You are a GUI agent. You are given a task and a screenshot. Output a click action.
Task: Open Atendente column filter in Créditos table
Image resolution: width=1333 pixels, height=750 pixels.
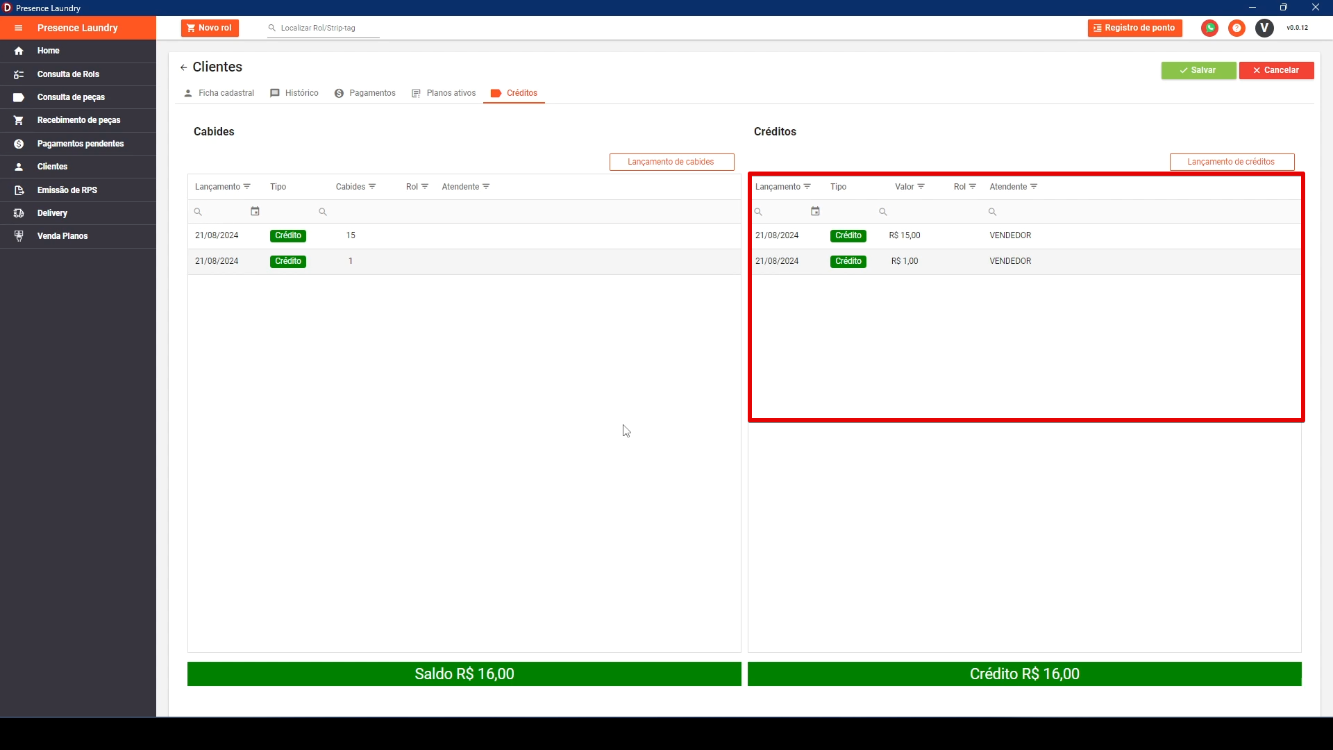click(1034, 187)
